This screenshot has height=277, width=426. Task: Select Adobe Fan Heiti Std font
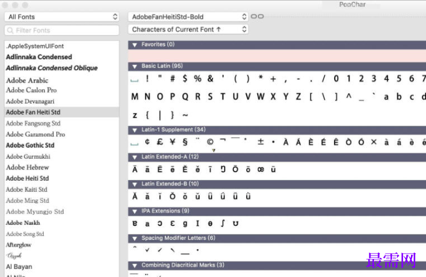[62, 112]
